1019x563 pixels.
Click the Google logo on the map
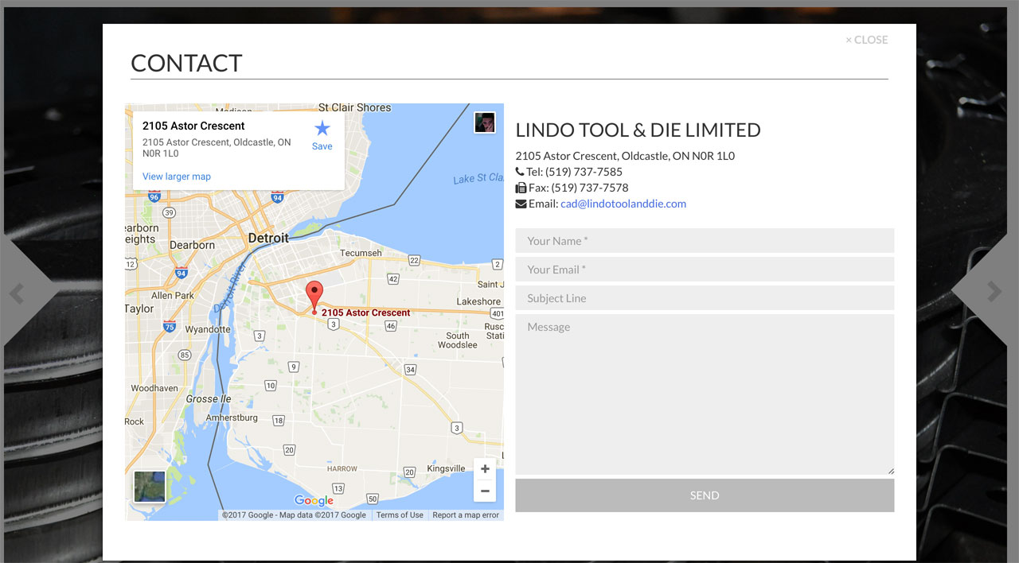[314, 500]
